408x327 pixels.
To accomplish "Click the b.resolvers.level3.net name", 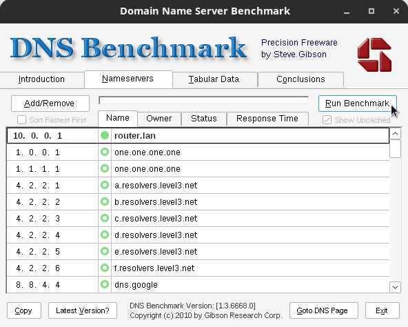I will tap(156, 202).
